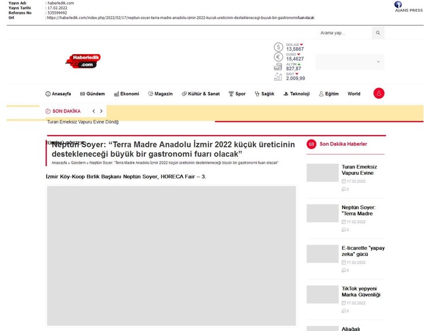The height and width of the screenshot is (331, 437).
Task: Click the Ajans Press logo
Action: point(408,7)
